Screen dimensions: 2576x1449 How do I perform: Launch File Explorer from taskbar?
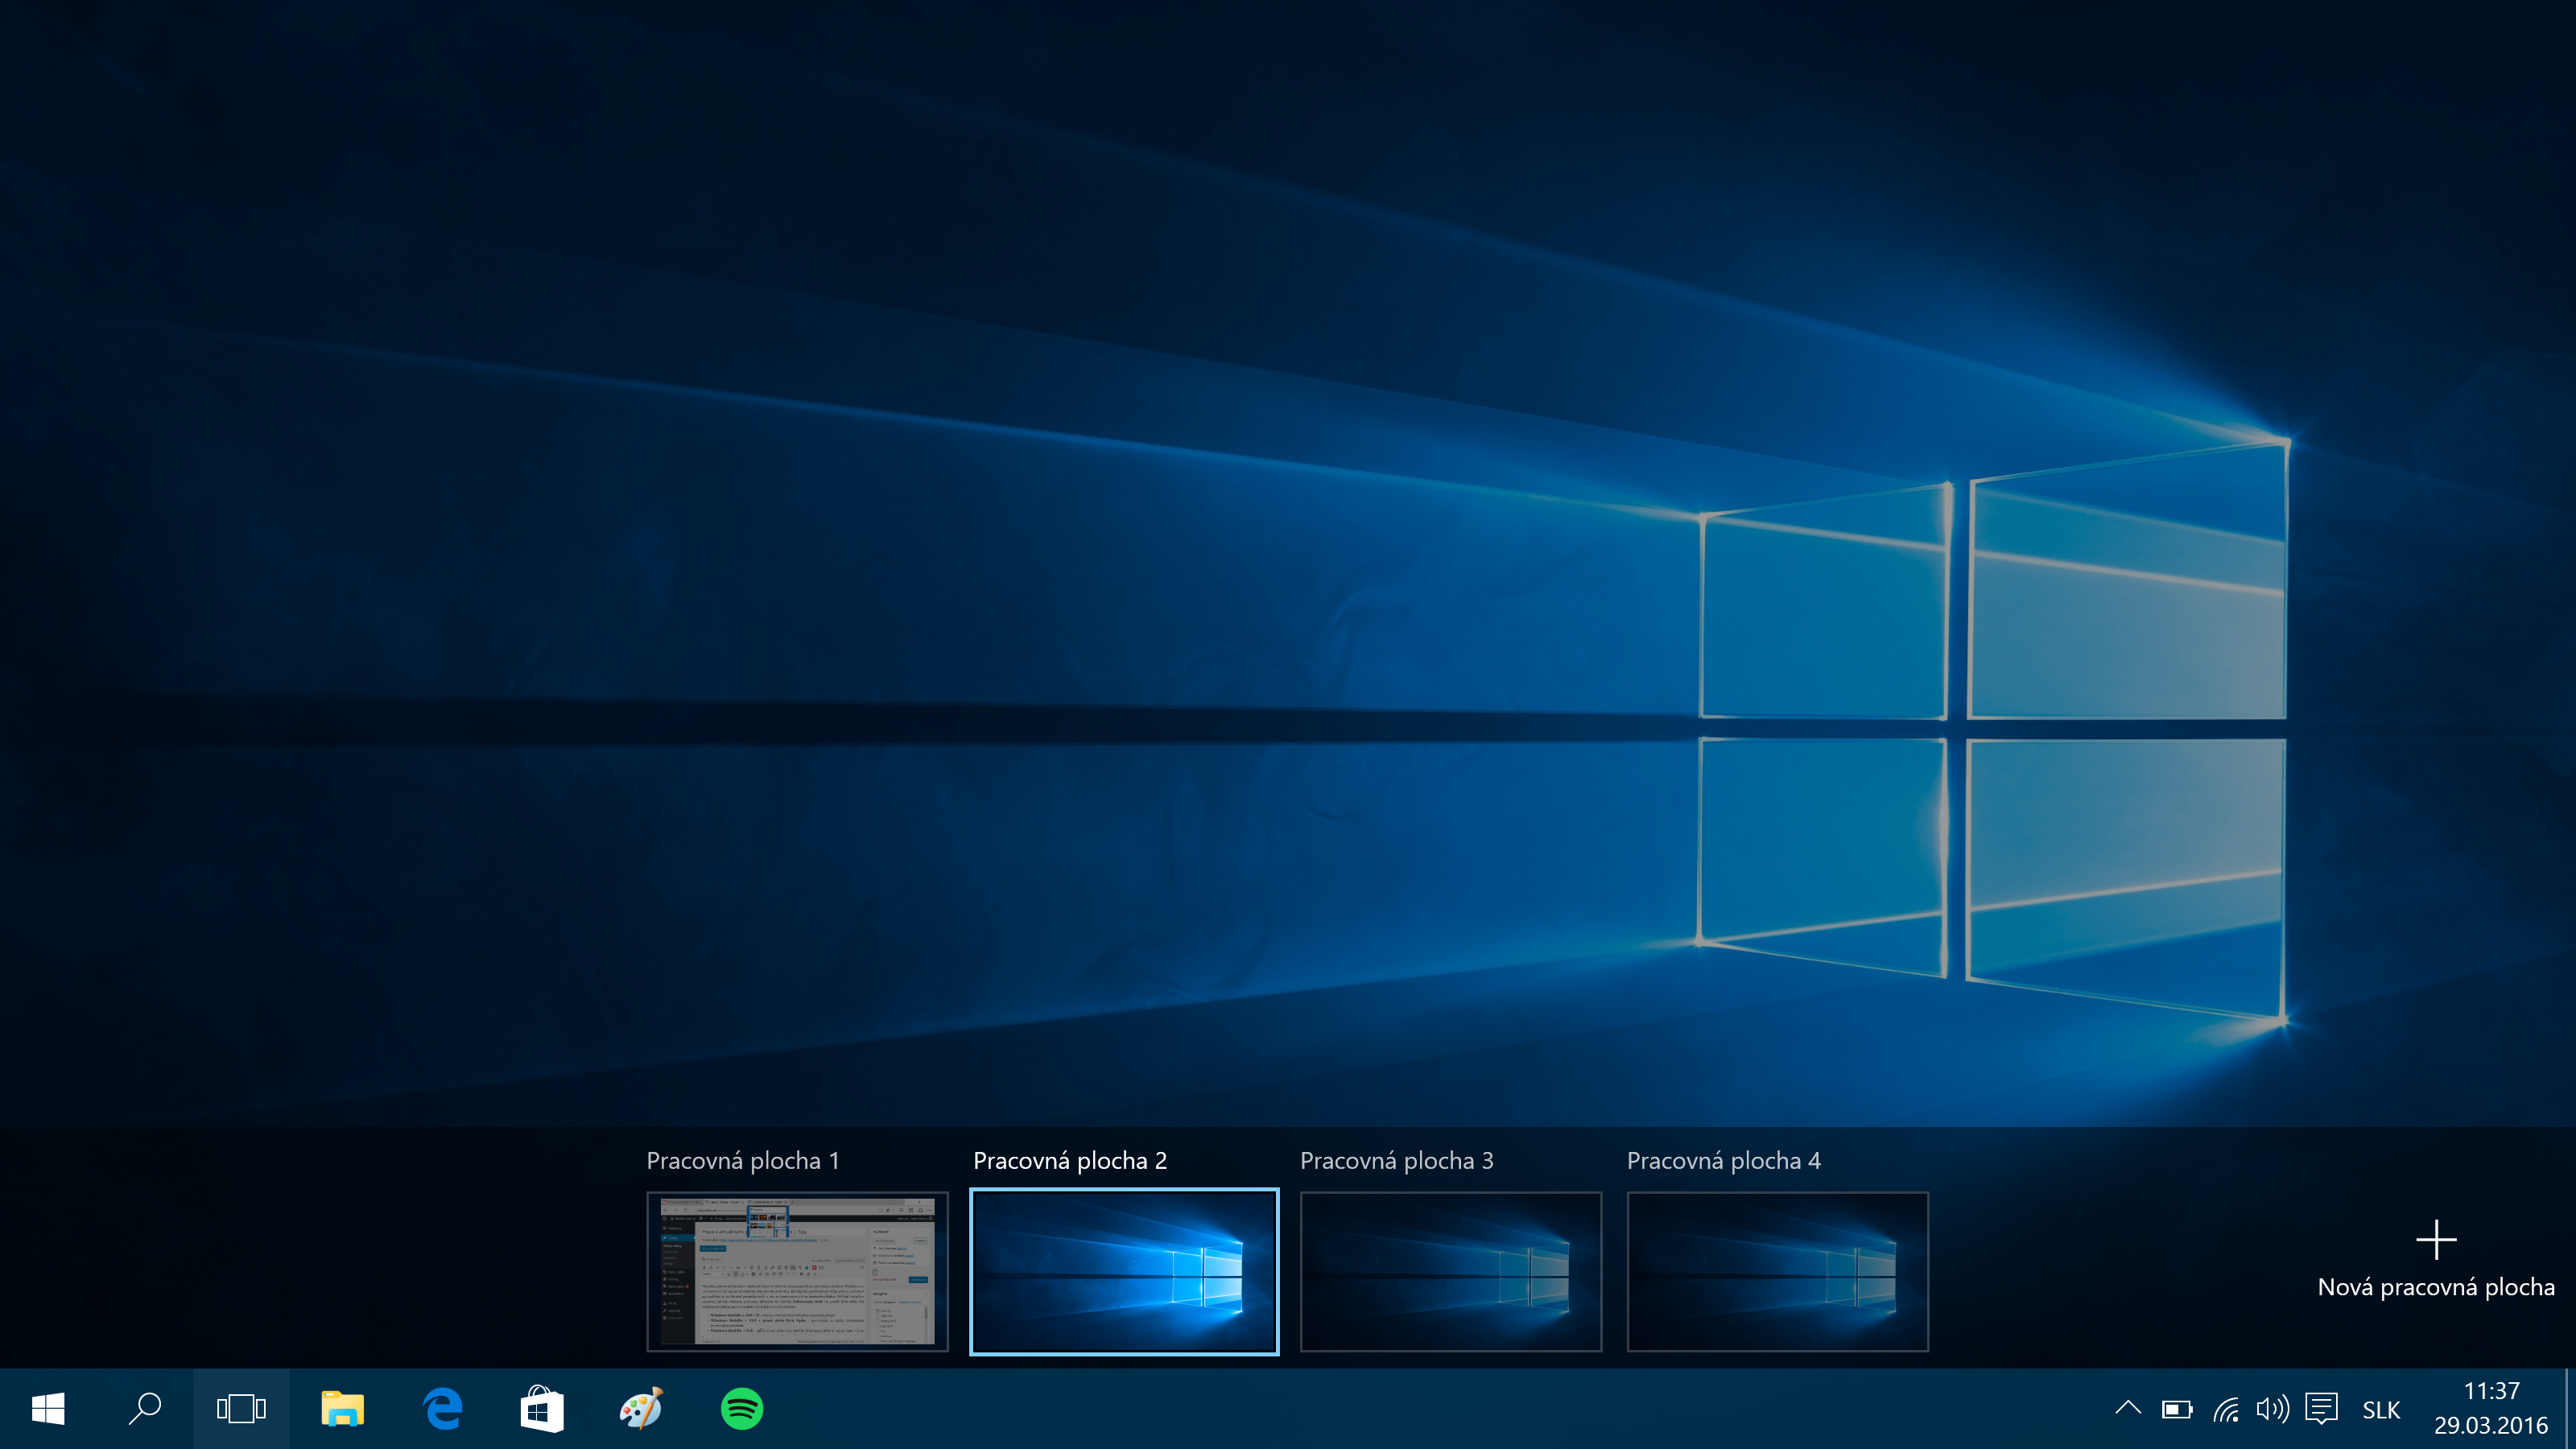coord(342,1409)
